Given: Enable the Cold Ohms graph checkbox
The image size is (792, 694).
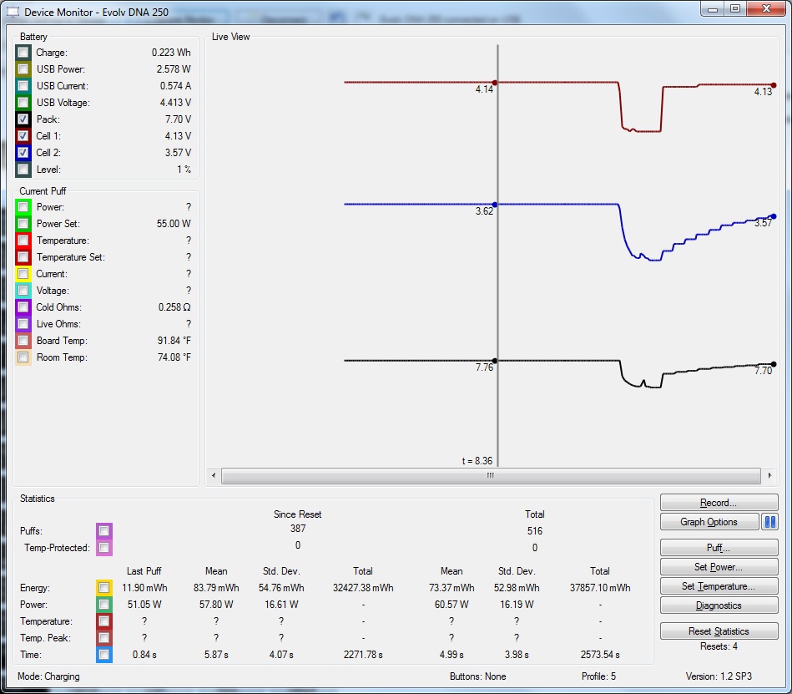Looking at the screenshot, I should pos(23,307).
